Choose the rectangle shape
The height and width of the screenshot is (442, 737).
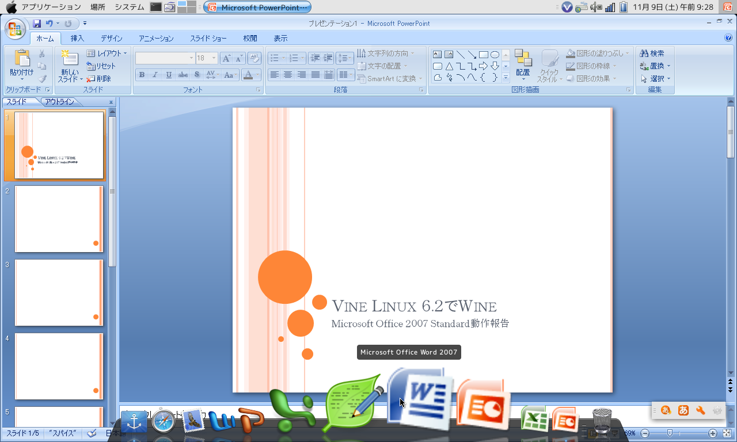pyautogui.click(x=484, y=55)
